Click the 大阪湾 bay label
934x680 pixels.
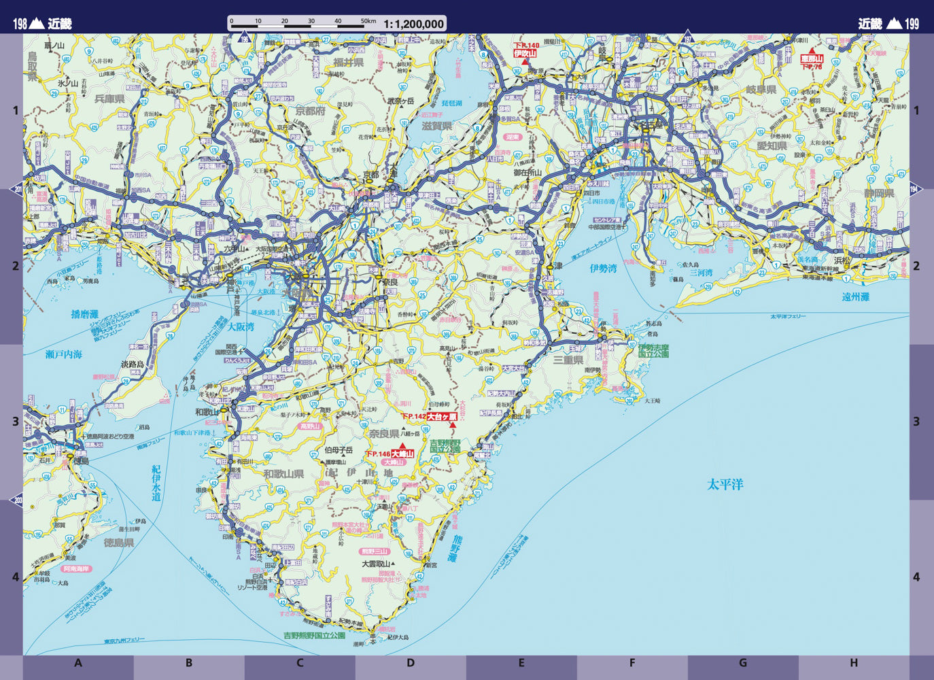(x=241, y=326)
